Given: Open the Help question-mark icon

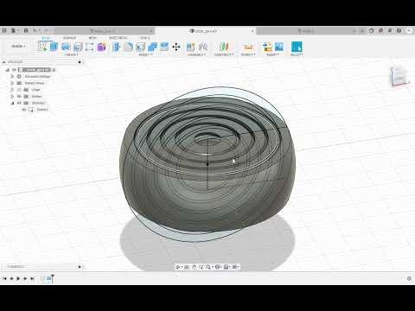Looking at the screenshot, I should tap(399, 30).
